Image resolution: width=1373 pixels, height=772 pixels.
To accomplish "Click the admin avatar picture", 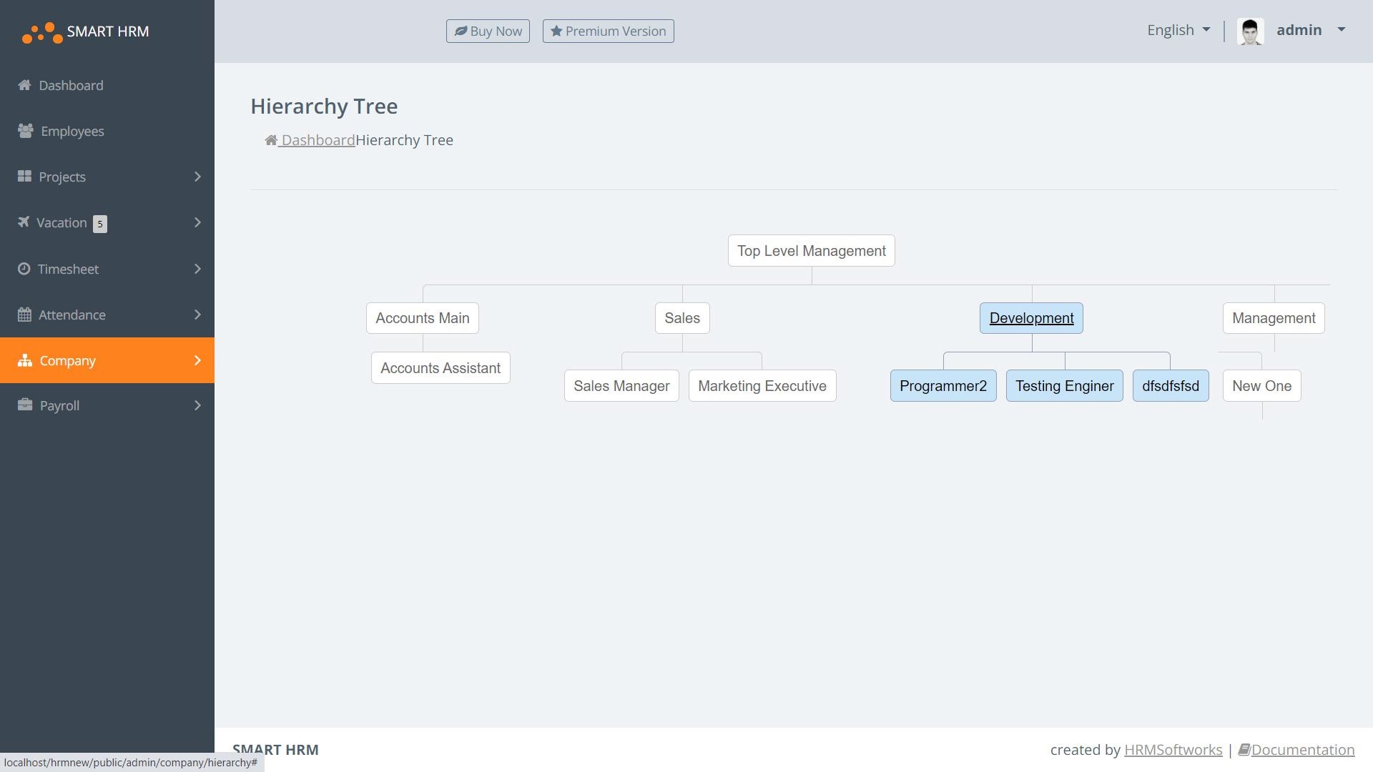I will [1250, 31].
